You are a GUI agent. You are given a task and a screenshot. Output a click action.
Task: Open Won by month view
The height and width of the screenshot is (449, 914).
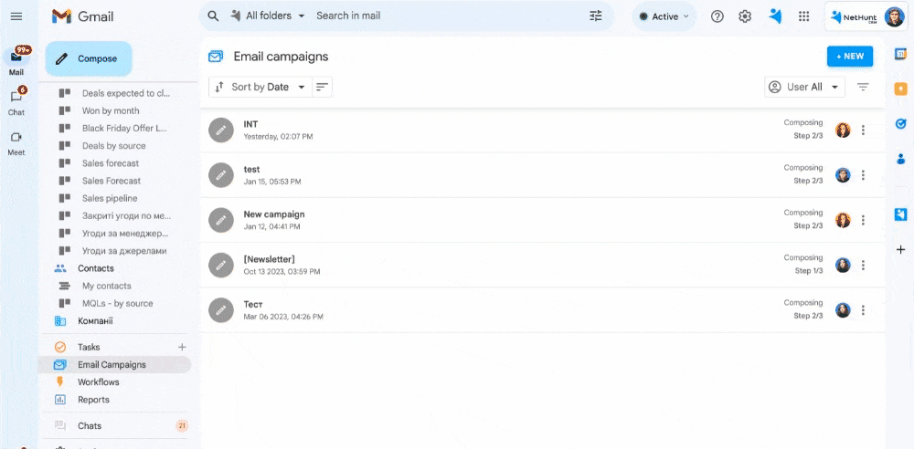pos(111,110)
